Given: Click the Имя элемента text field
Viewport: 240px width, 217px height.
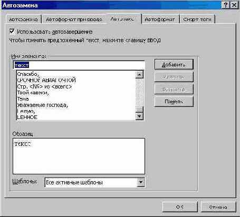Looking at the screenshot, I should pos(79,65).
